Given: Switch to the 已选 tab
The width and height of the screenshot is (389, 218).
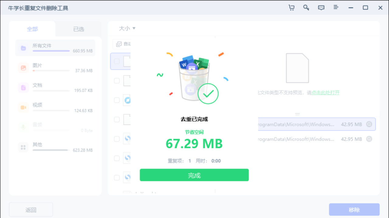Looking at the screenshot, I should click(78, 29).
